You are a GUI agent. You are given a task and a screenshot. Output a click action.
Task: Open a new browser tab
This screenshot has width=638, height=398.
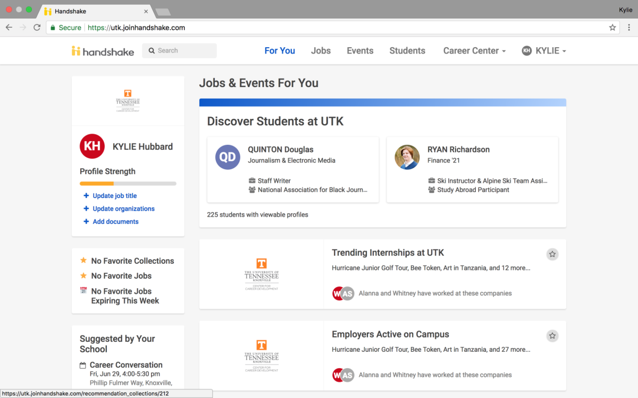163,12
